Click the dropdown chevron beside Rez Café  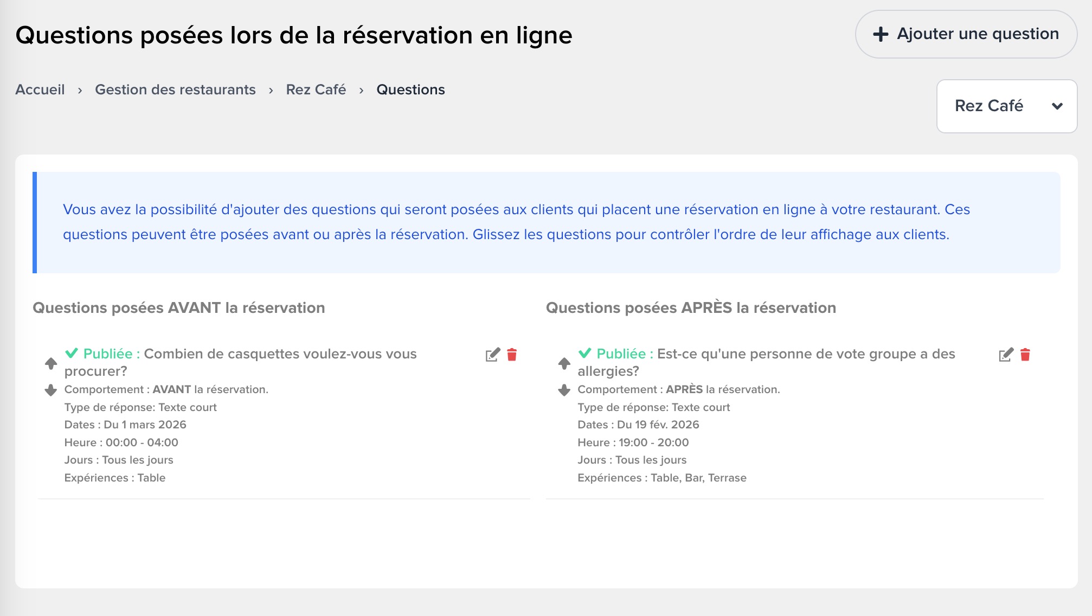tap(1057, 106)
